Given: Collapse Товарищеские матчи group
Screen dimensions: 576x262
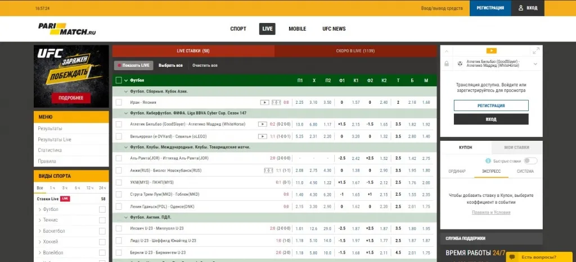Looking at the screenshot, I should click(x=126, y=147).
